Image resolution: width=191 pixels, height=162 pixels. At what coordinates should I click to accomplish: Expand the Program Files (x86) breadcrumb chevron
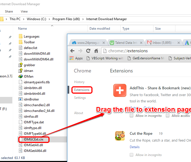(83, 19)
